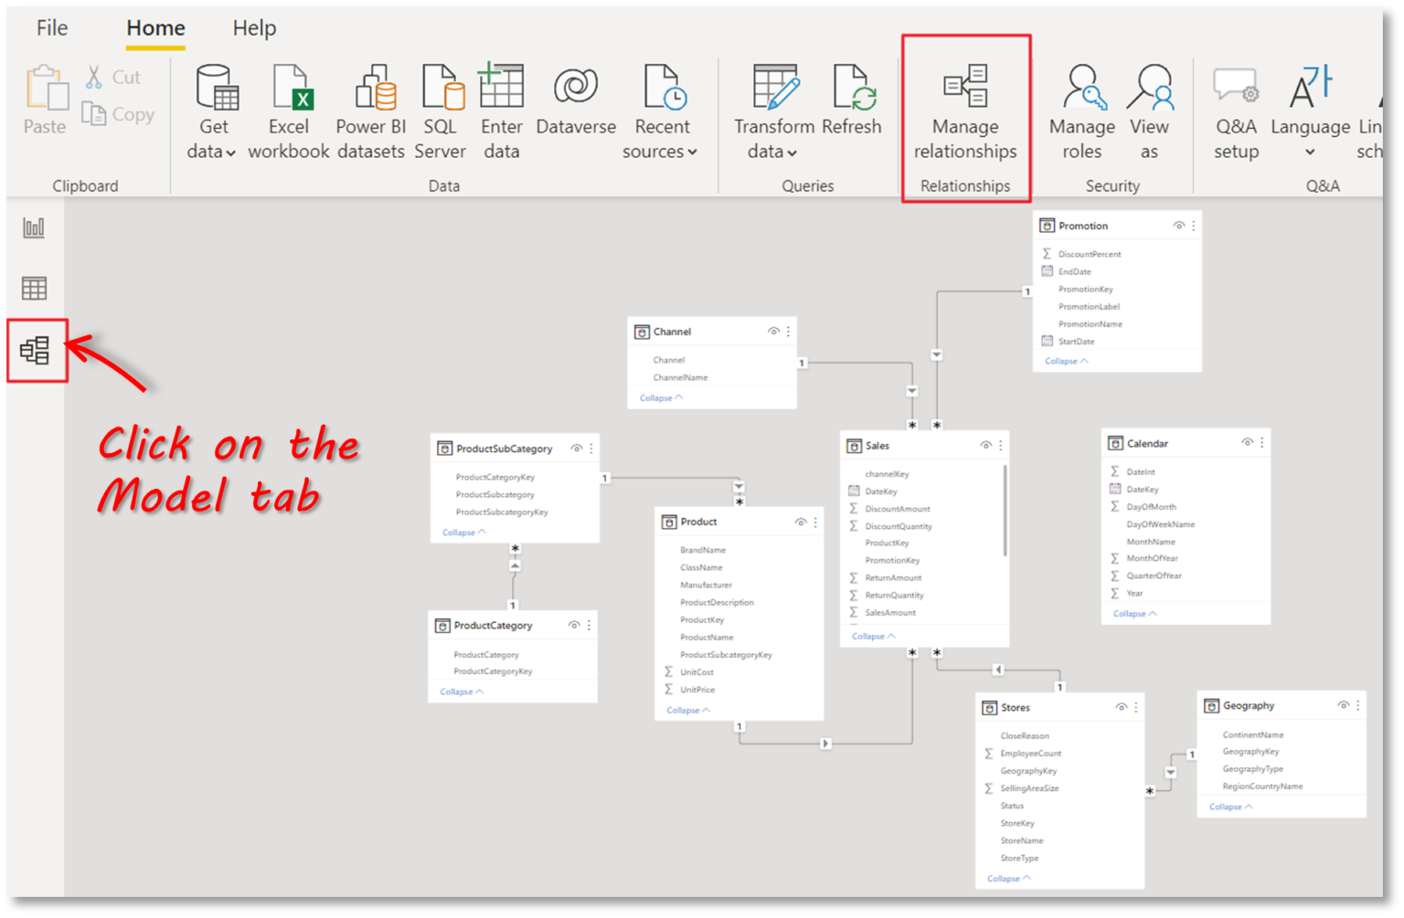Open Q&A setup
The height and width of the screenshot is (918, 1404).
click(1236, 110)
